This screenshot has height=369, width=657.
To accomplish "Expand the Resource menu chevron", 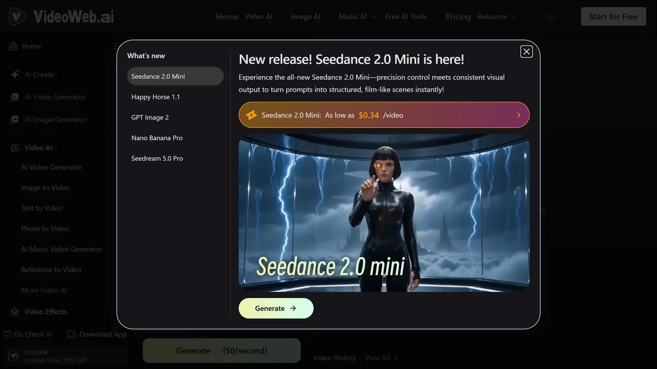I will tap(514, 16).
